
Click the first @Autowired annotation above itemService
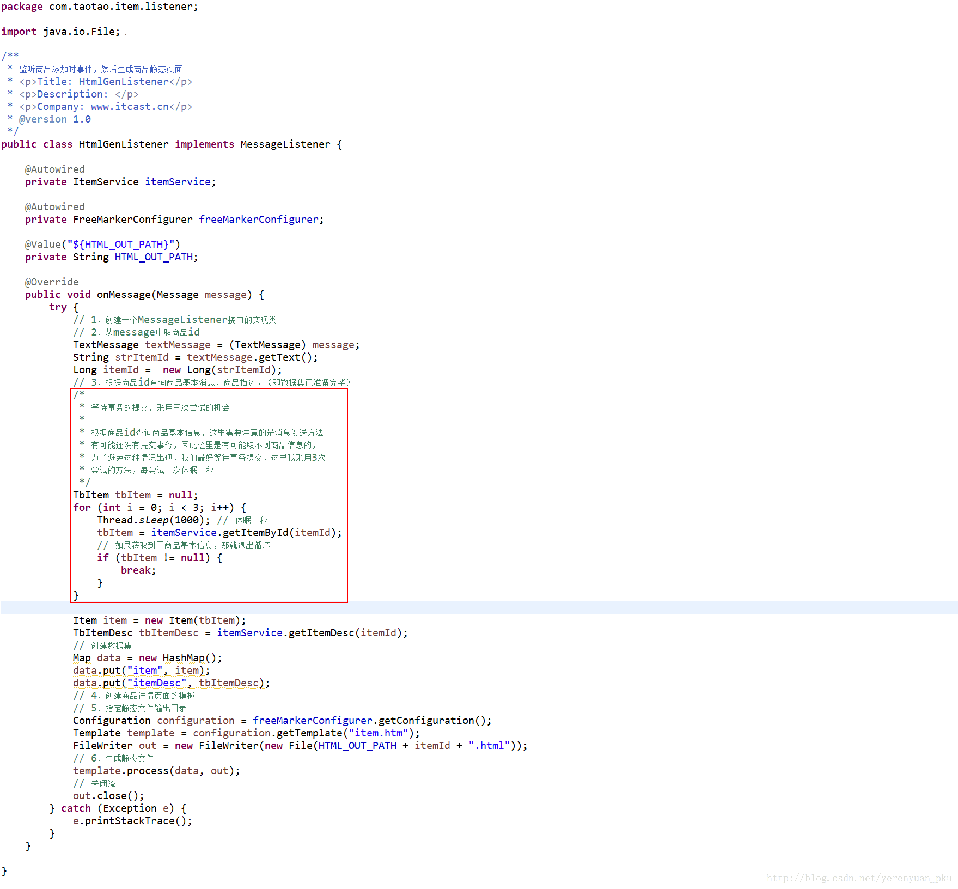(55, 169)
